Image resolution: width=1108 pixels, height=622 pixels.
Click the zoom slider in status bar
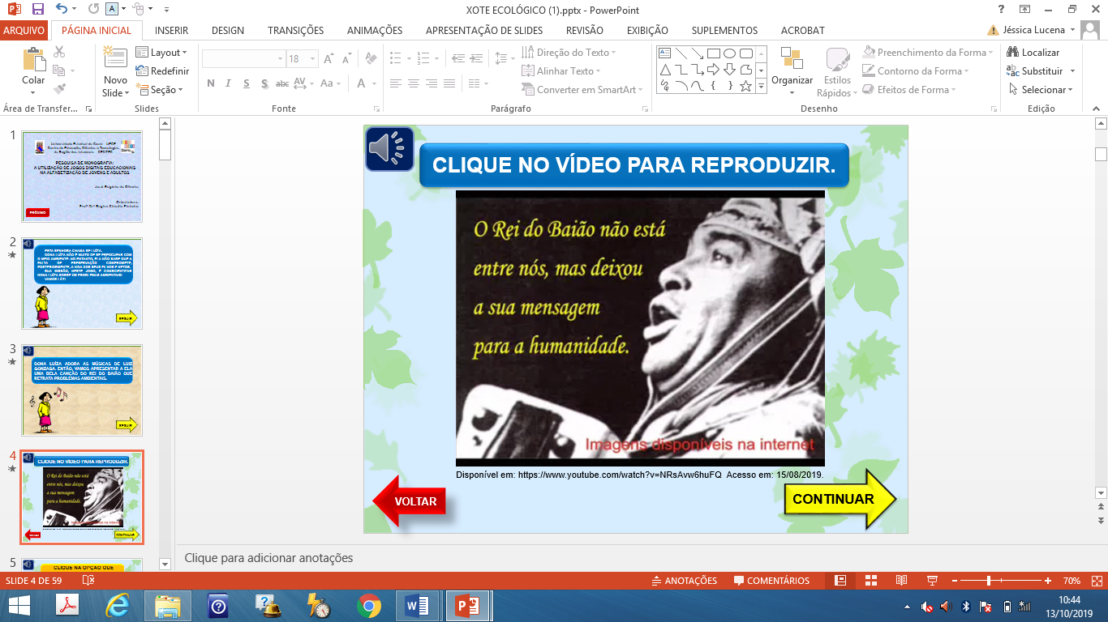[x=989, y=581]
